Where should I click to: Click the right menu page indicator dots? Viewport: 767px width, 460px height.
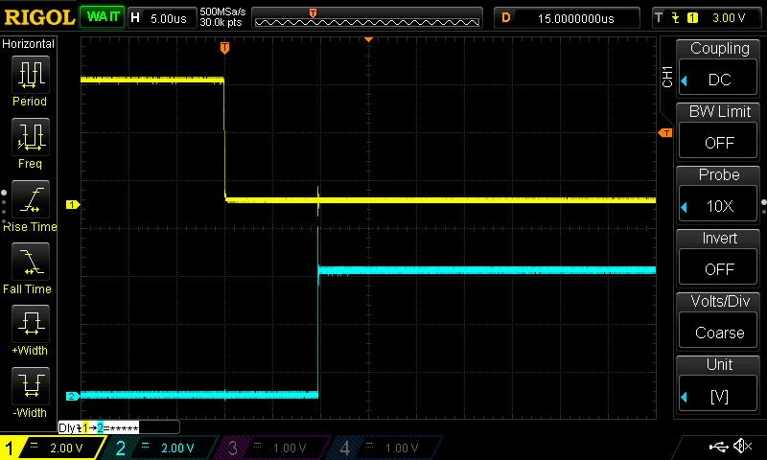pos(763,206)
